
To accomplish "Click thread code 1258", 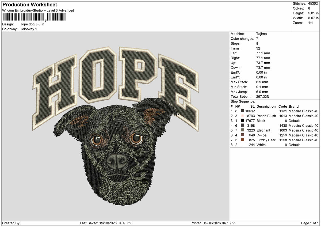I will [283, 140].
